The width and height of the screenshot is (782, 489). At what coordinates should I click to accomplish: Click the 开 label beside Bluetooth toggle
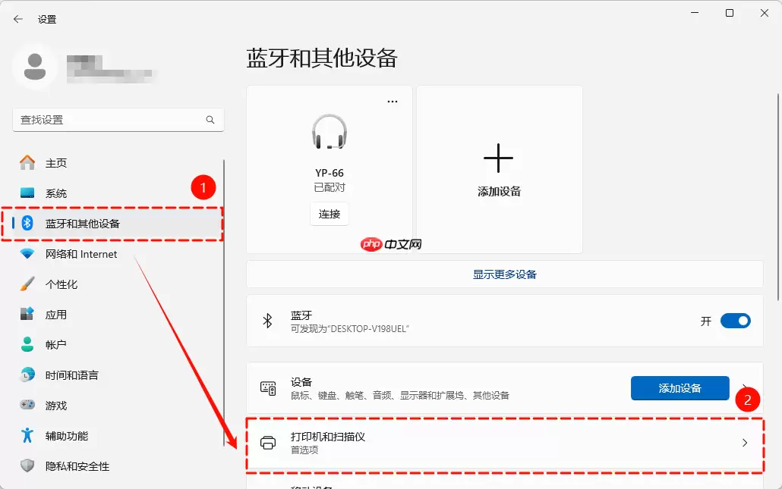click(705, 321)
